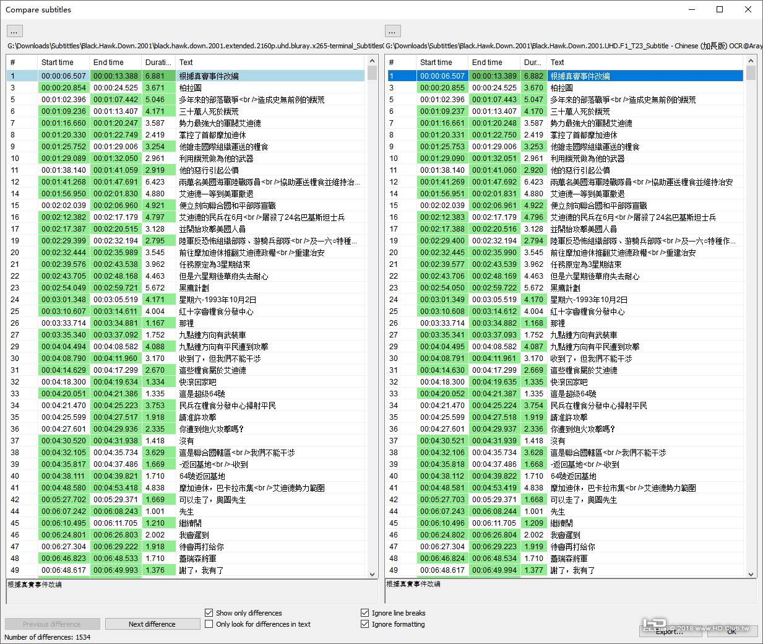Screen dimensions: 763x644
Task: Click right row number 42
Action: [394, 500]
